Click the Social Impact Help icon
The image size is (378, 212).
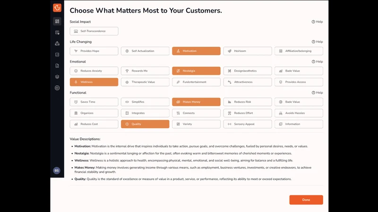pos(317,22)
